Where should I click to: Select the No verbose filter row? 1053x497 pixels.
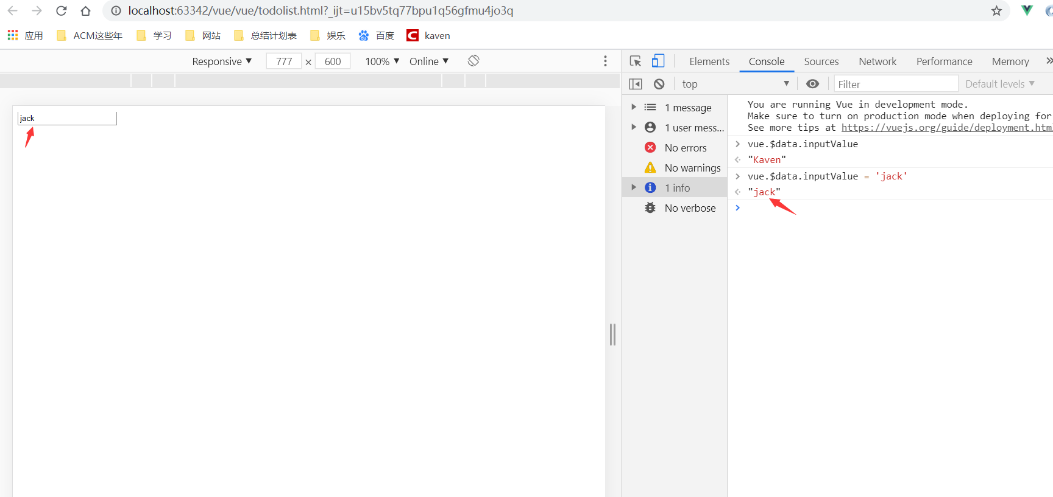point(675,208)
